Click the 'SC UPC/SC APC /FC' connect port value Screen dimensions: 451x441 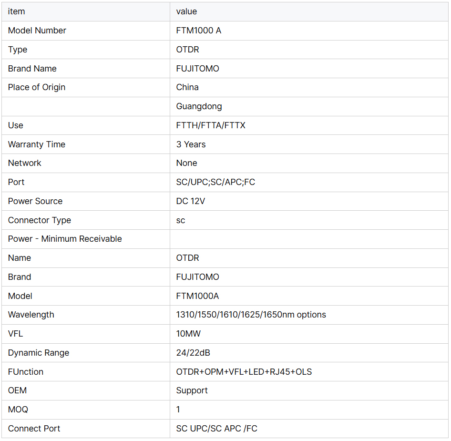217,429
